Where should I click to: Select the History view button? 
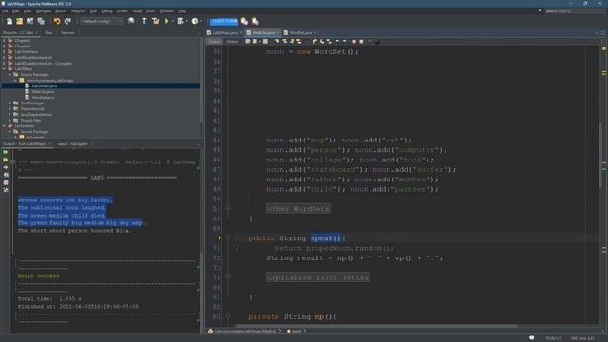point(233,42)
